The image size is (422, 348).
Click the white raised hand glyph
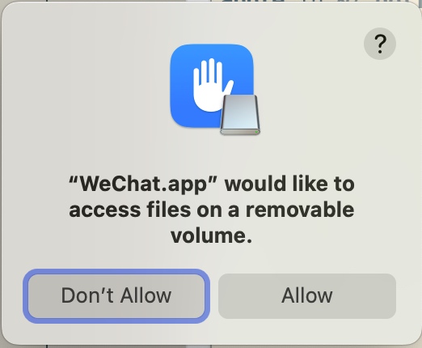[x=212, y=85]
